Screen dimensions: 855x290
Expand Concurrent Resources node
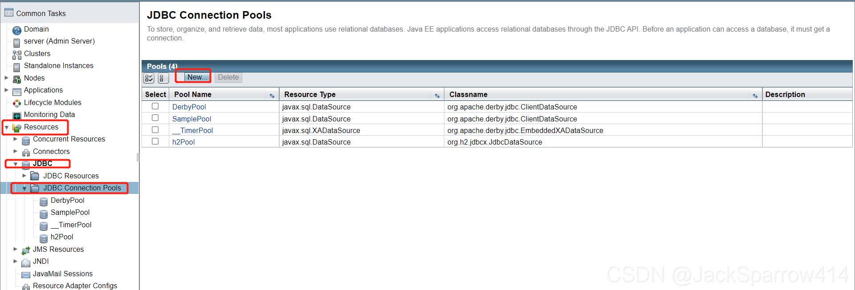15,139
